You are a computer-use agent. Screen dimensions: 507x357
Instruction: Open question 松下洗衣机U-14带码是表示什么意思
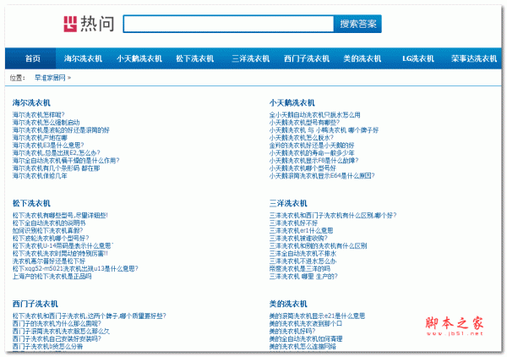click(62, 245)
